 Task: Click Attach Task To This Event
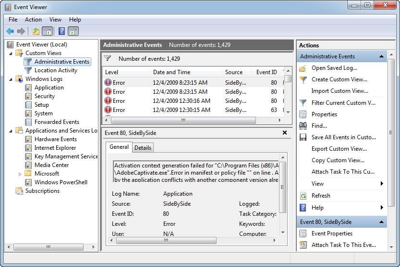click(343, 245)
